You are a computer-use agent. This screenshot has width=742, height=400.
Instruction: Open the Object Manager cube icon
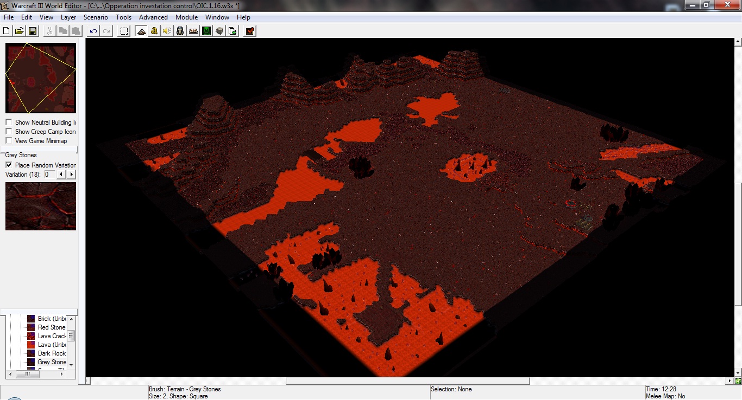coord(219,31)
